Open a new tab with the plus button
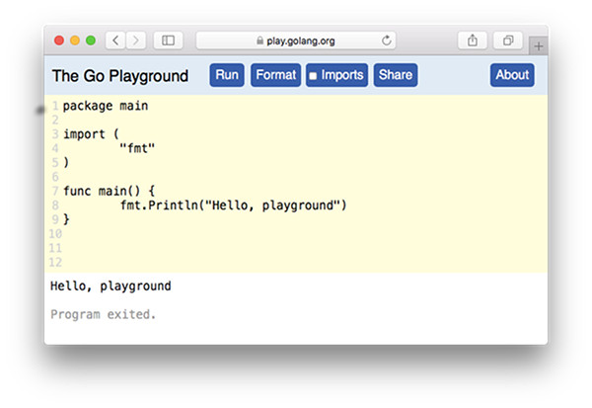This screenshot has height=408, width=592. pos(538,45)
